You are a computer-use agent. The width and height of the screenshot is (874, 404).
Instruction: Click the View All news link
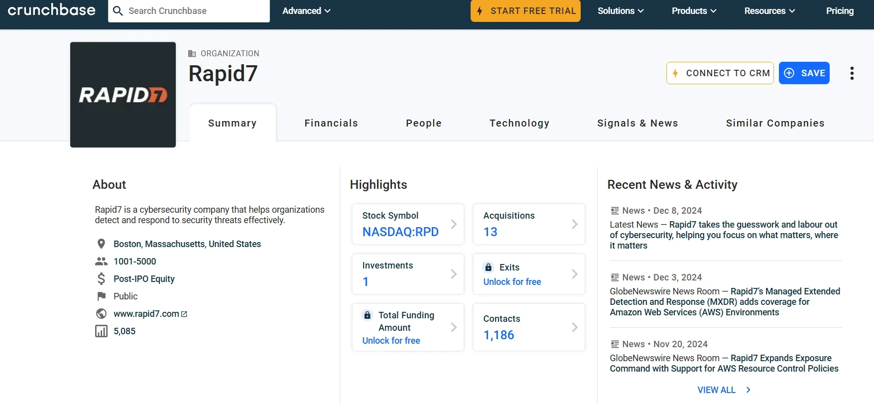pyautogui.click(x=716, y=390)
